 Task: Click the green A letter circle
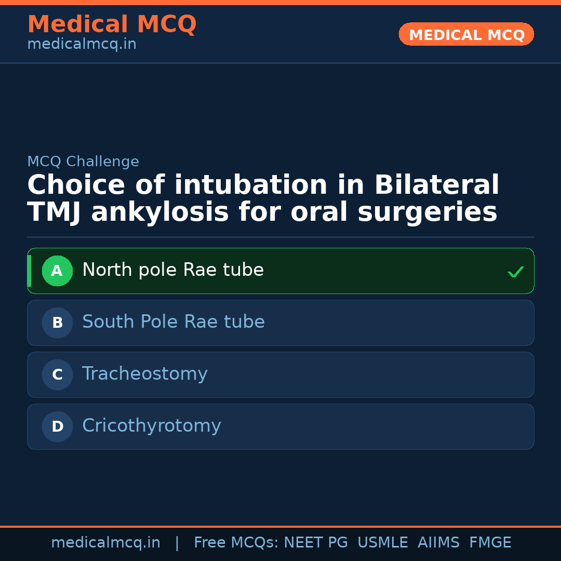click(x=57, y=271)
